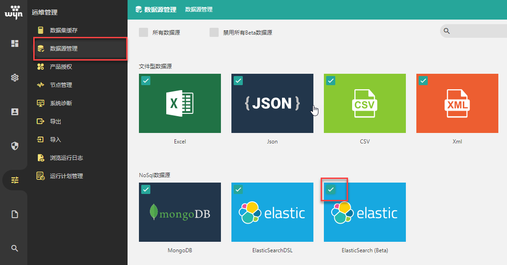This screenshot has width=507, height=265.
Task: Click the ElasticSearchDSL elastic tile
Action: coord(272,212)
